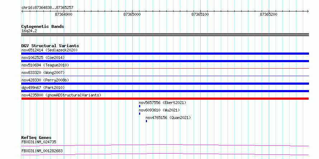Select the blue bar for nsv428330
Image resolution: width=319 pixels, height=159 pixels.
coord(165,84)
